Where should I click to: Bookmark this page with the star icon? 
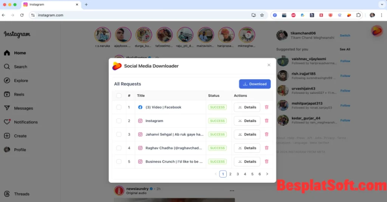click(x=262, y=15)
